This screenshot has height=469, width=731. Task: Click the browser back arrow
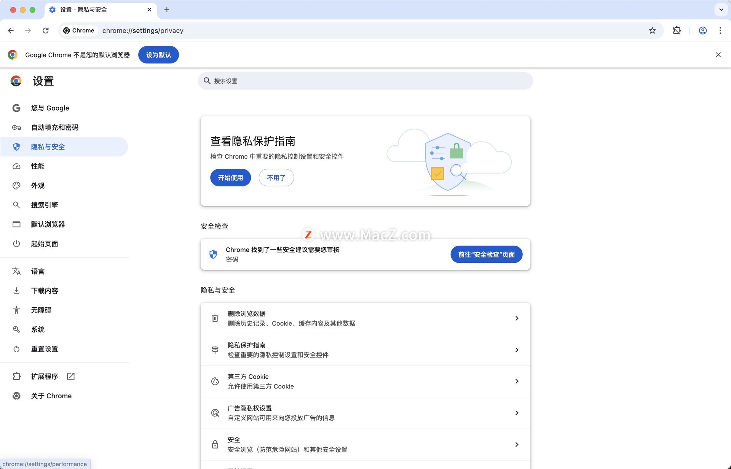point(11,30)
